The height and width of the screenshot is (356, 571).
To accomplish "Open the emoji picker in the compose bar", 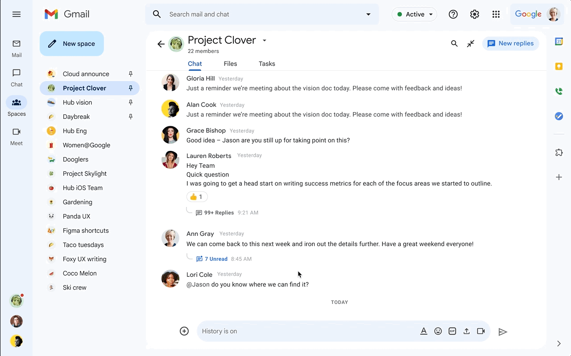I will pyautogui.click(x=438, y=331).
